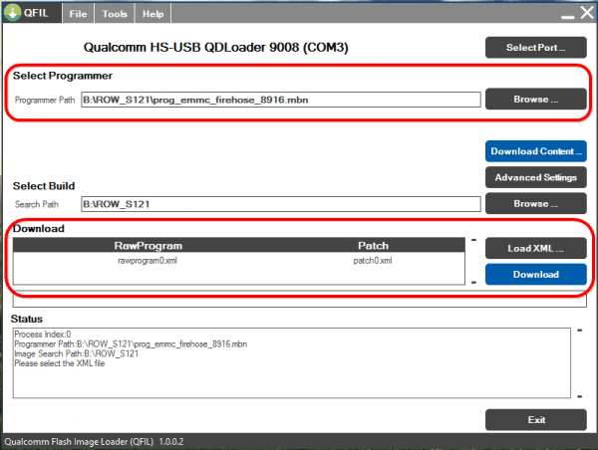Viewport: 598px width, 450px height.
Task: Open the File menu
Action: tap(78, 14)
